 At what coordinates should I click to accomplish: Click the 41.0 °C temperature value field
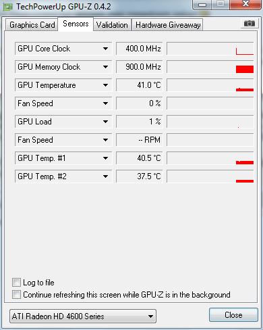point(140,85)
